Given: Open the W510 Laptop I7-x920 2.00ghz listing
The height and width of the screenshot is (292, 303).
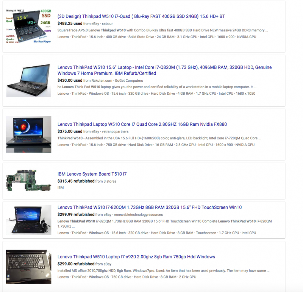Looking at the screenshot, I should pos(136,257).
